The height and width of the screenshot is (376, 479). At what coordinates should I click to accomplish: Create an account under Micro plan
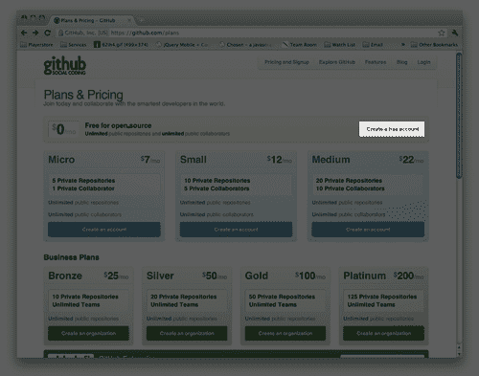[104, 230]
